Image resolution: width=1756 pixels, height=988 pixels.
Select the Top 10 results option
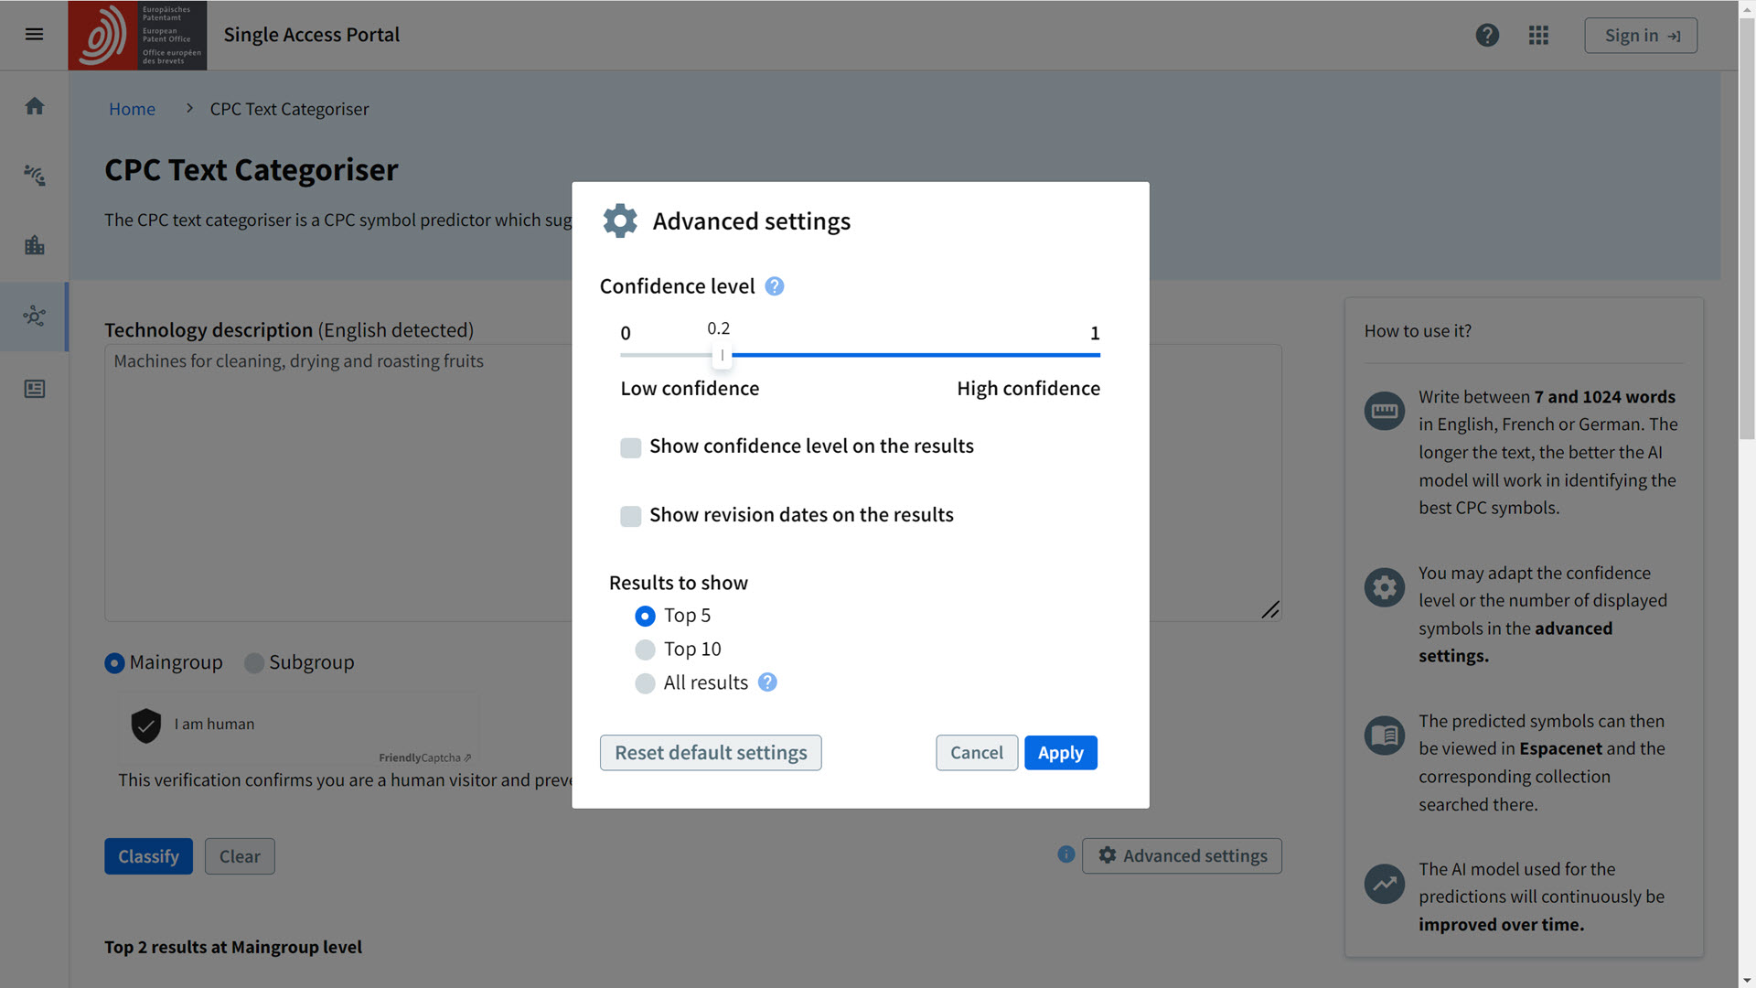point(645,649)
